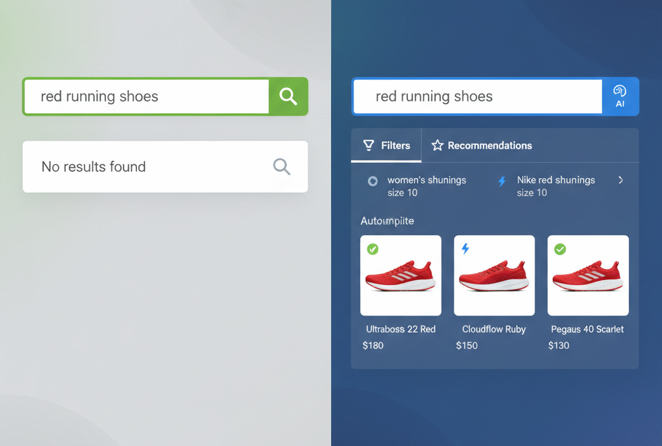The width and height of the screenshot is (662, 446).
Task: Expand the suggestions with the right chevron
Action: [x=621, y=181]
